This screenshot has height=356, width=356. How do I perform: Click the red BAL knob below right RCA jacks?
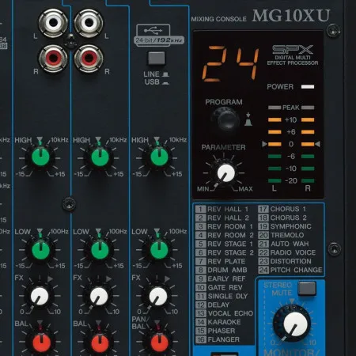click(100, 343)
